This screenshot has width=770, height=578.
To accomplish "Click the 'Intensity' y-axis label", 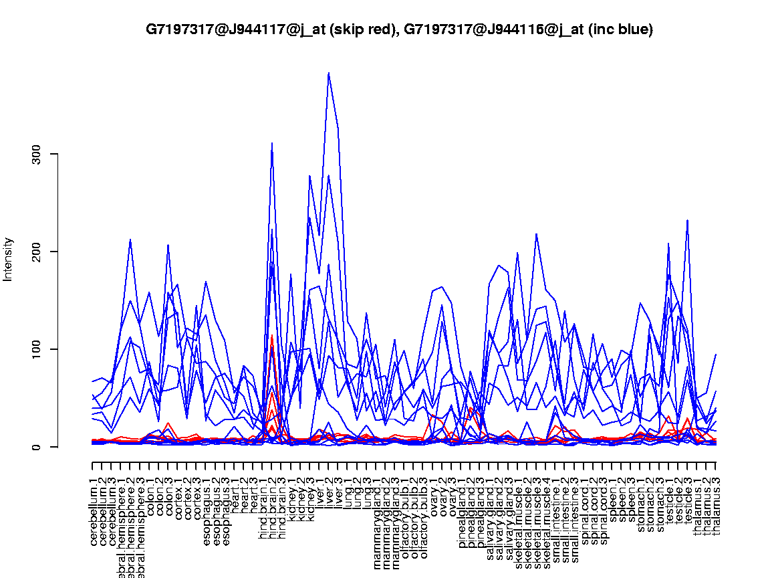I will pos(9,259).
